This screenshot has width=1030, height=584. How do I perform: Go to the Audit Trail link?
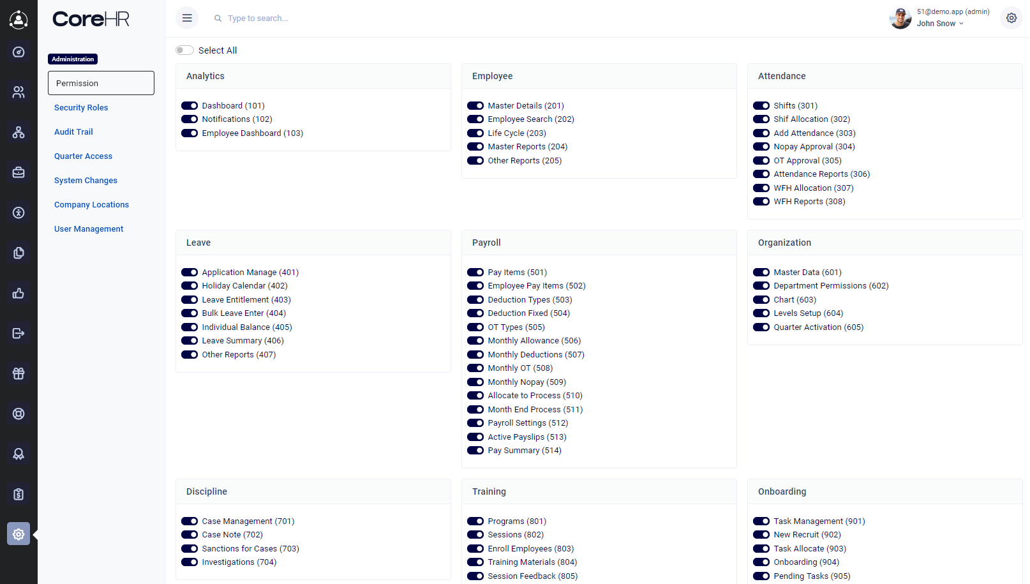(x=73, y=132)
